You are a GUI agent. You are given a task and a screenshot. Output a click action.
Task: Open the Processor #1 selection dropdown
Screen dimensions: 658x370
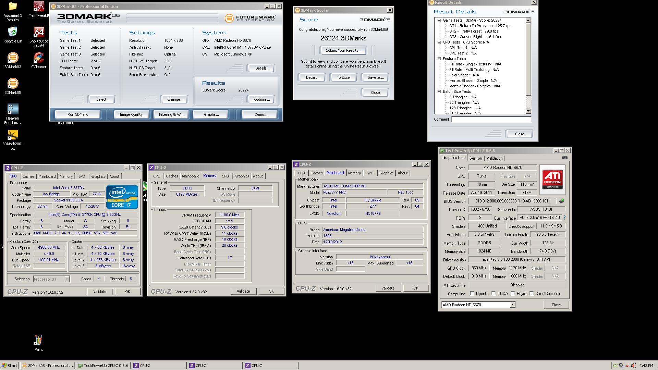tap(67, 279)
